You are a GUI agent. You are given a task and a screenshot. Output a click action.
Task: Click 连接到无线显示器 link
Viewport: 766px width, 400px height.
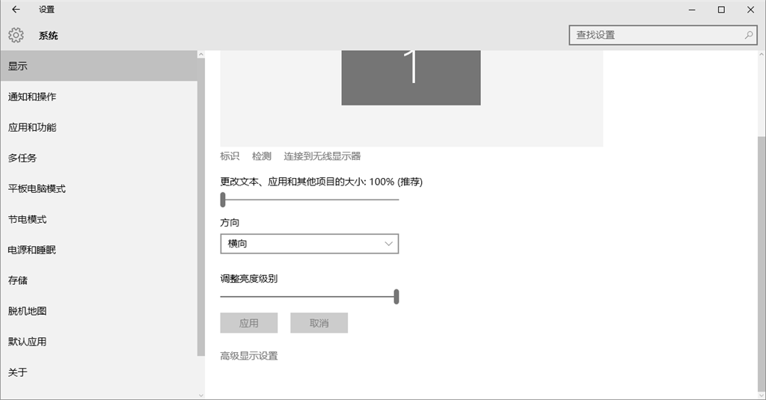coord(322,156)
